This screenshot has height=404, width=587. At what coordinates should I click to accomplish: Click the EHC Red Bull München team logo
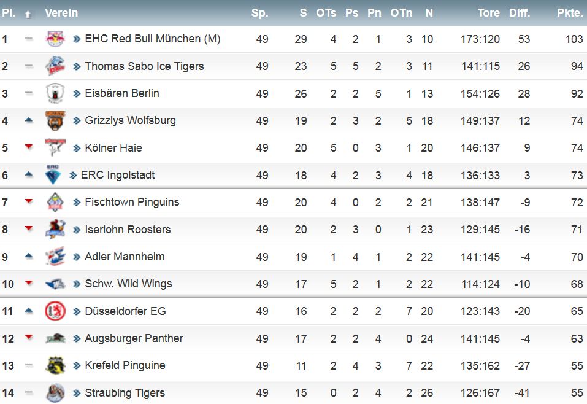coord(55,39)
